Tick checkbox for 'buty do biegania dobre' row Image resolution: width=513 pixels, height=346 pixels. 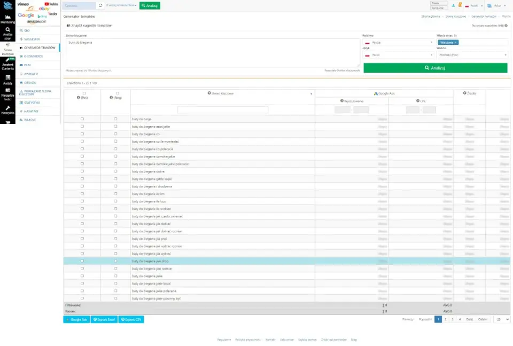click(x=82, y=171)
